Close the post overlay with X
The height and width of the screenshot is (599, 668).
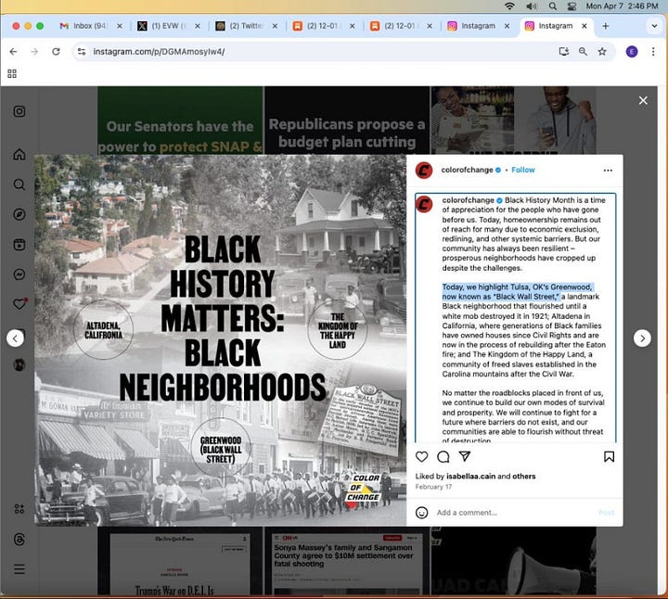point(643,100)
